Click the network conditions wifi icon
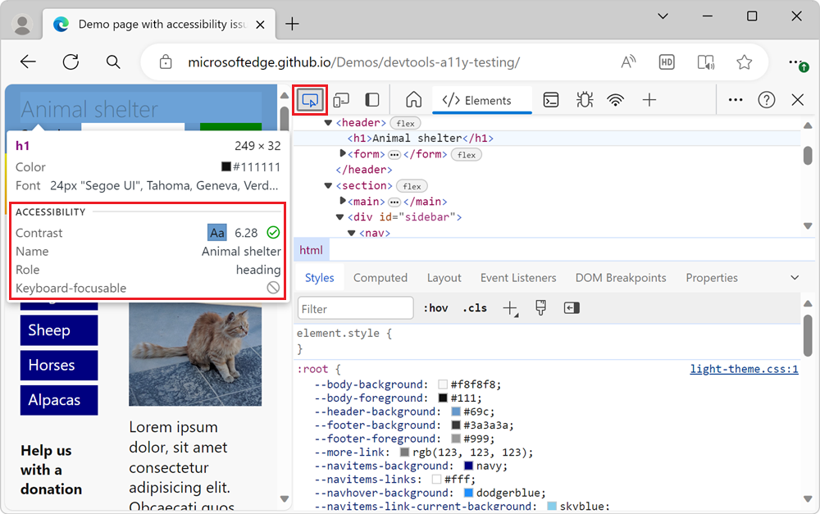This screenshot has height=514, width=820. click(616, 98)
